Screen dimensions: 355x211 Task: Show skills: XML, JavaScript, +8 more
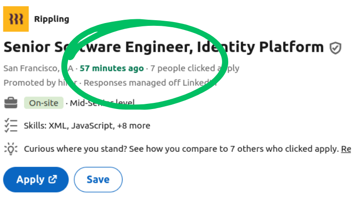pyautogui.click(x=87, y=125)
